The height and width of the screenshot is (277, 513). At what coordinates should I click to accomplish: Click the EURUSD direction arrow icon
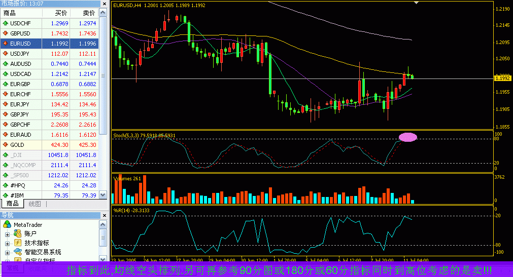(5, 44)
